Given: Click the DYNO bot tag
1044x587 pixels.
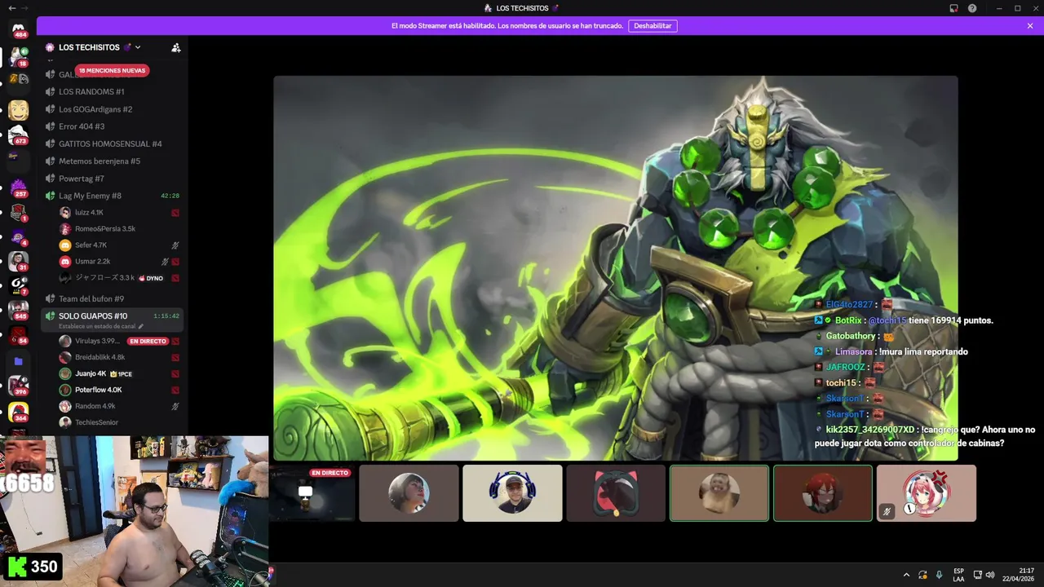Looking at the screenshot, I should (x=151, y=278).
